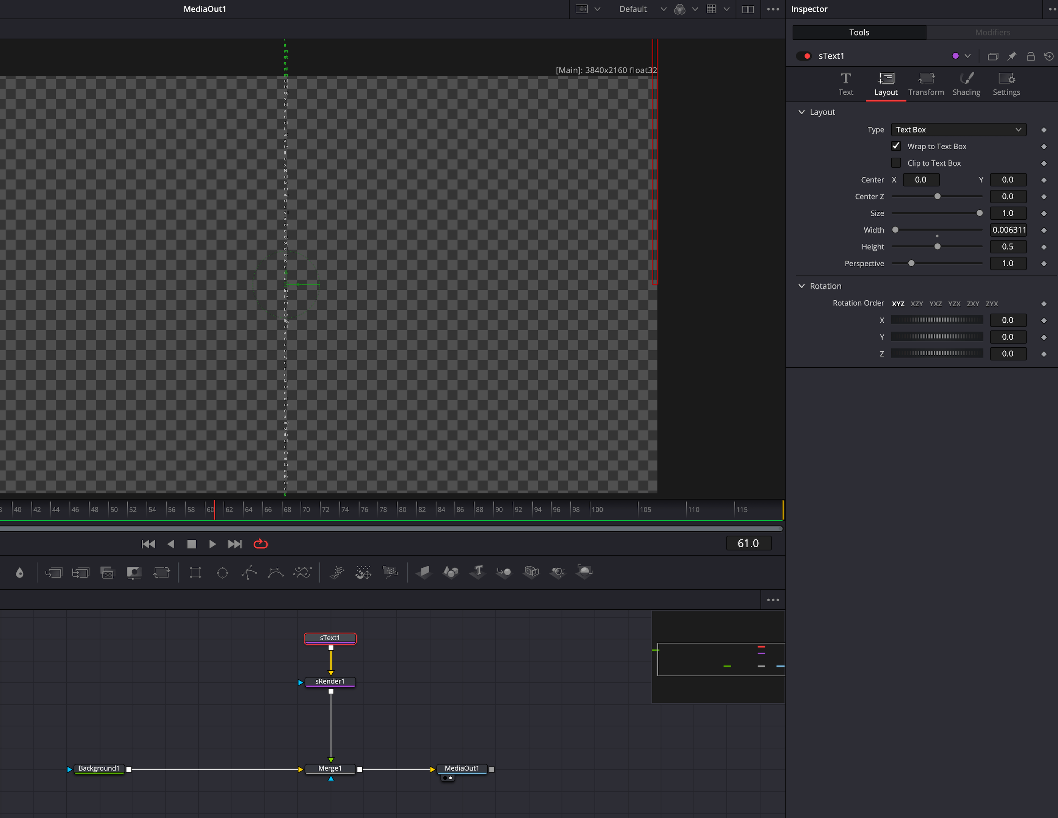Add a Camera 3D node

[x=531, y=572]
